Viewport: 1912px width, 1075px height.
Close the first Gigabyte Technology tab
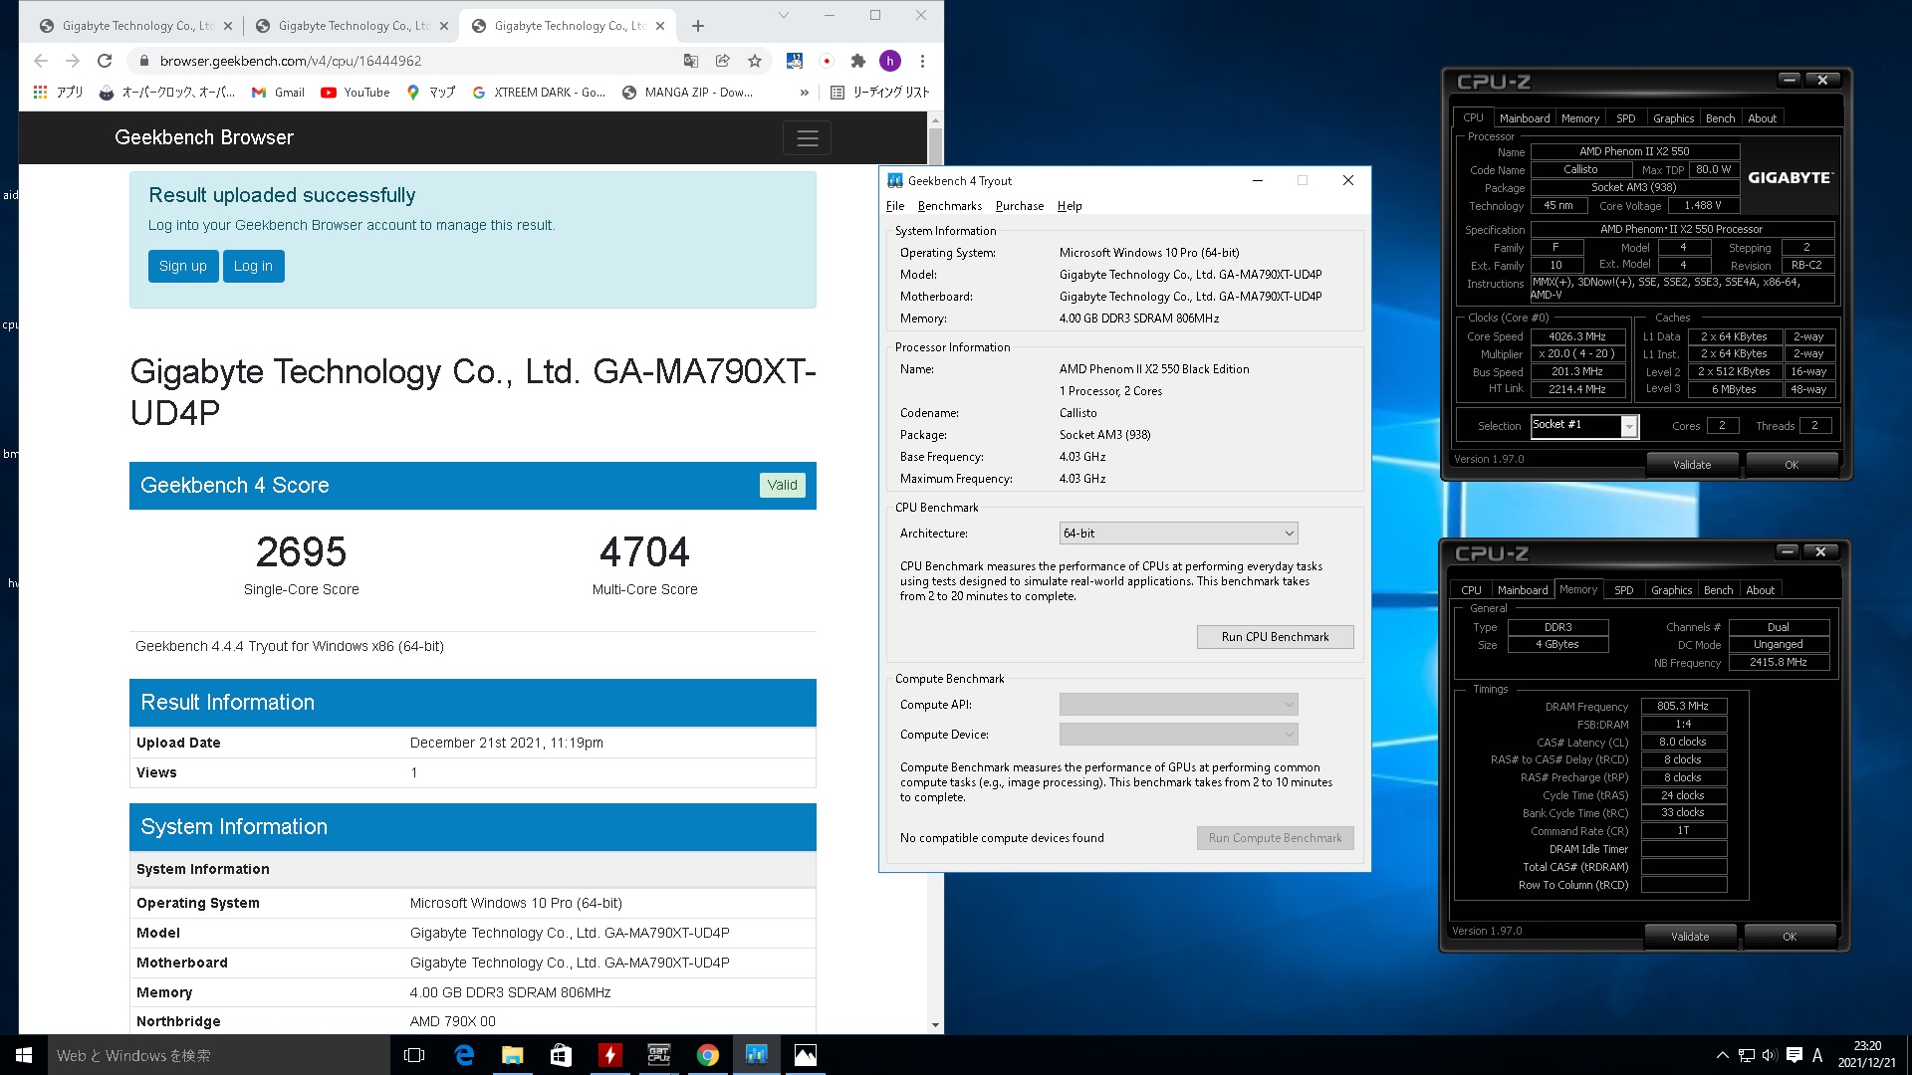(228, 26)
